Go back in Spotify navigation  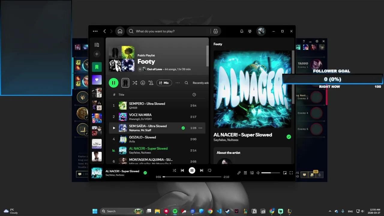click(104, 31)
